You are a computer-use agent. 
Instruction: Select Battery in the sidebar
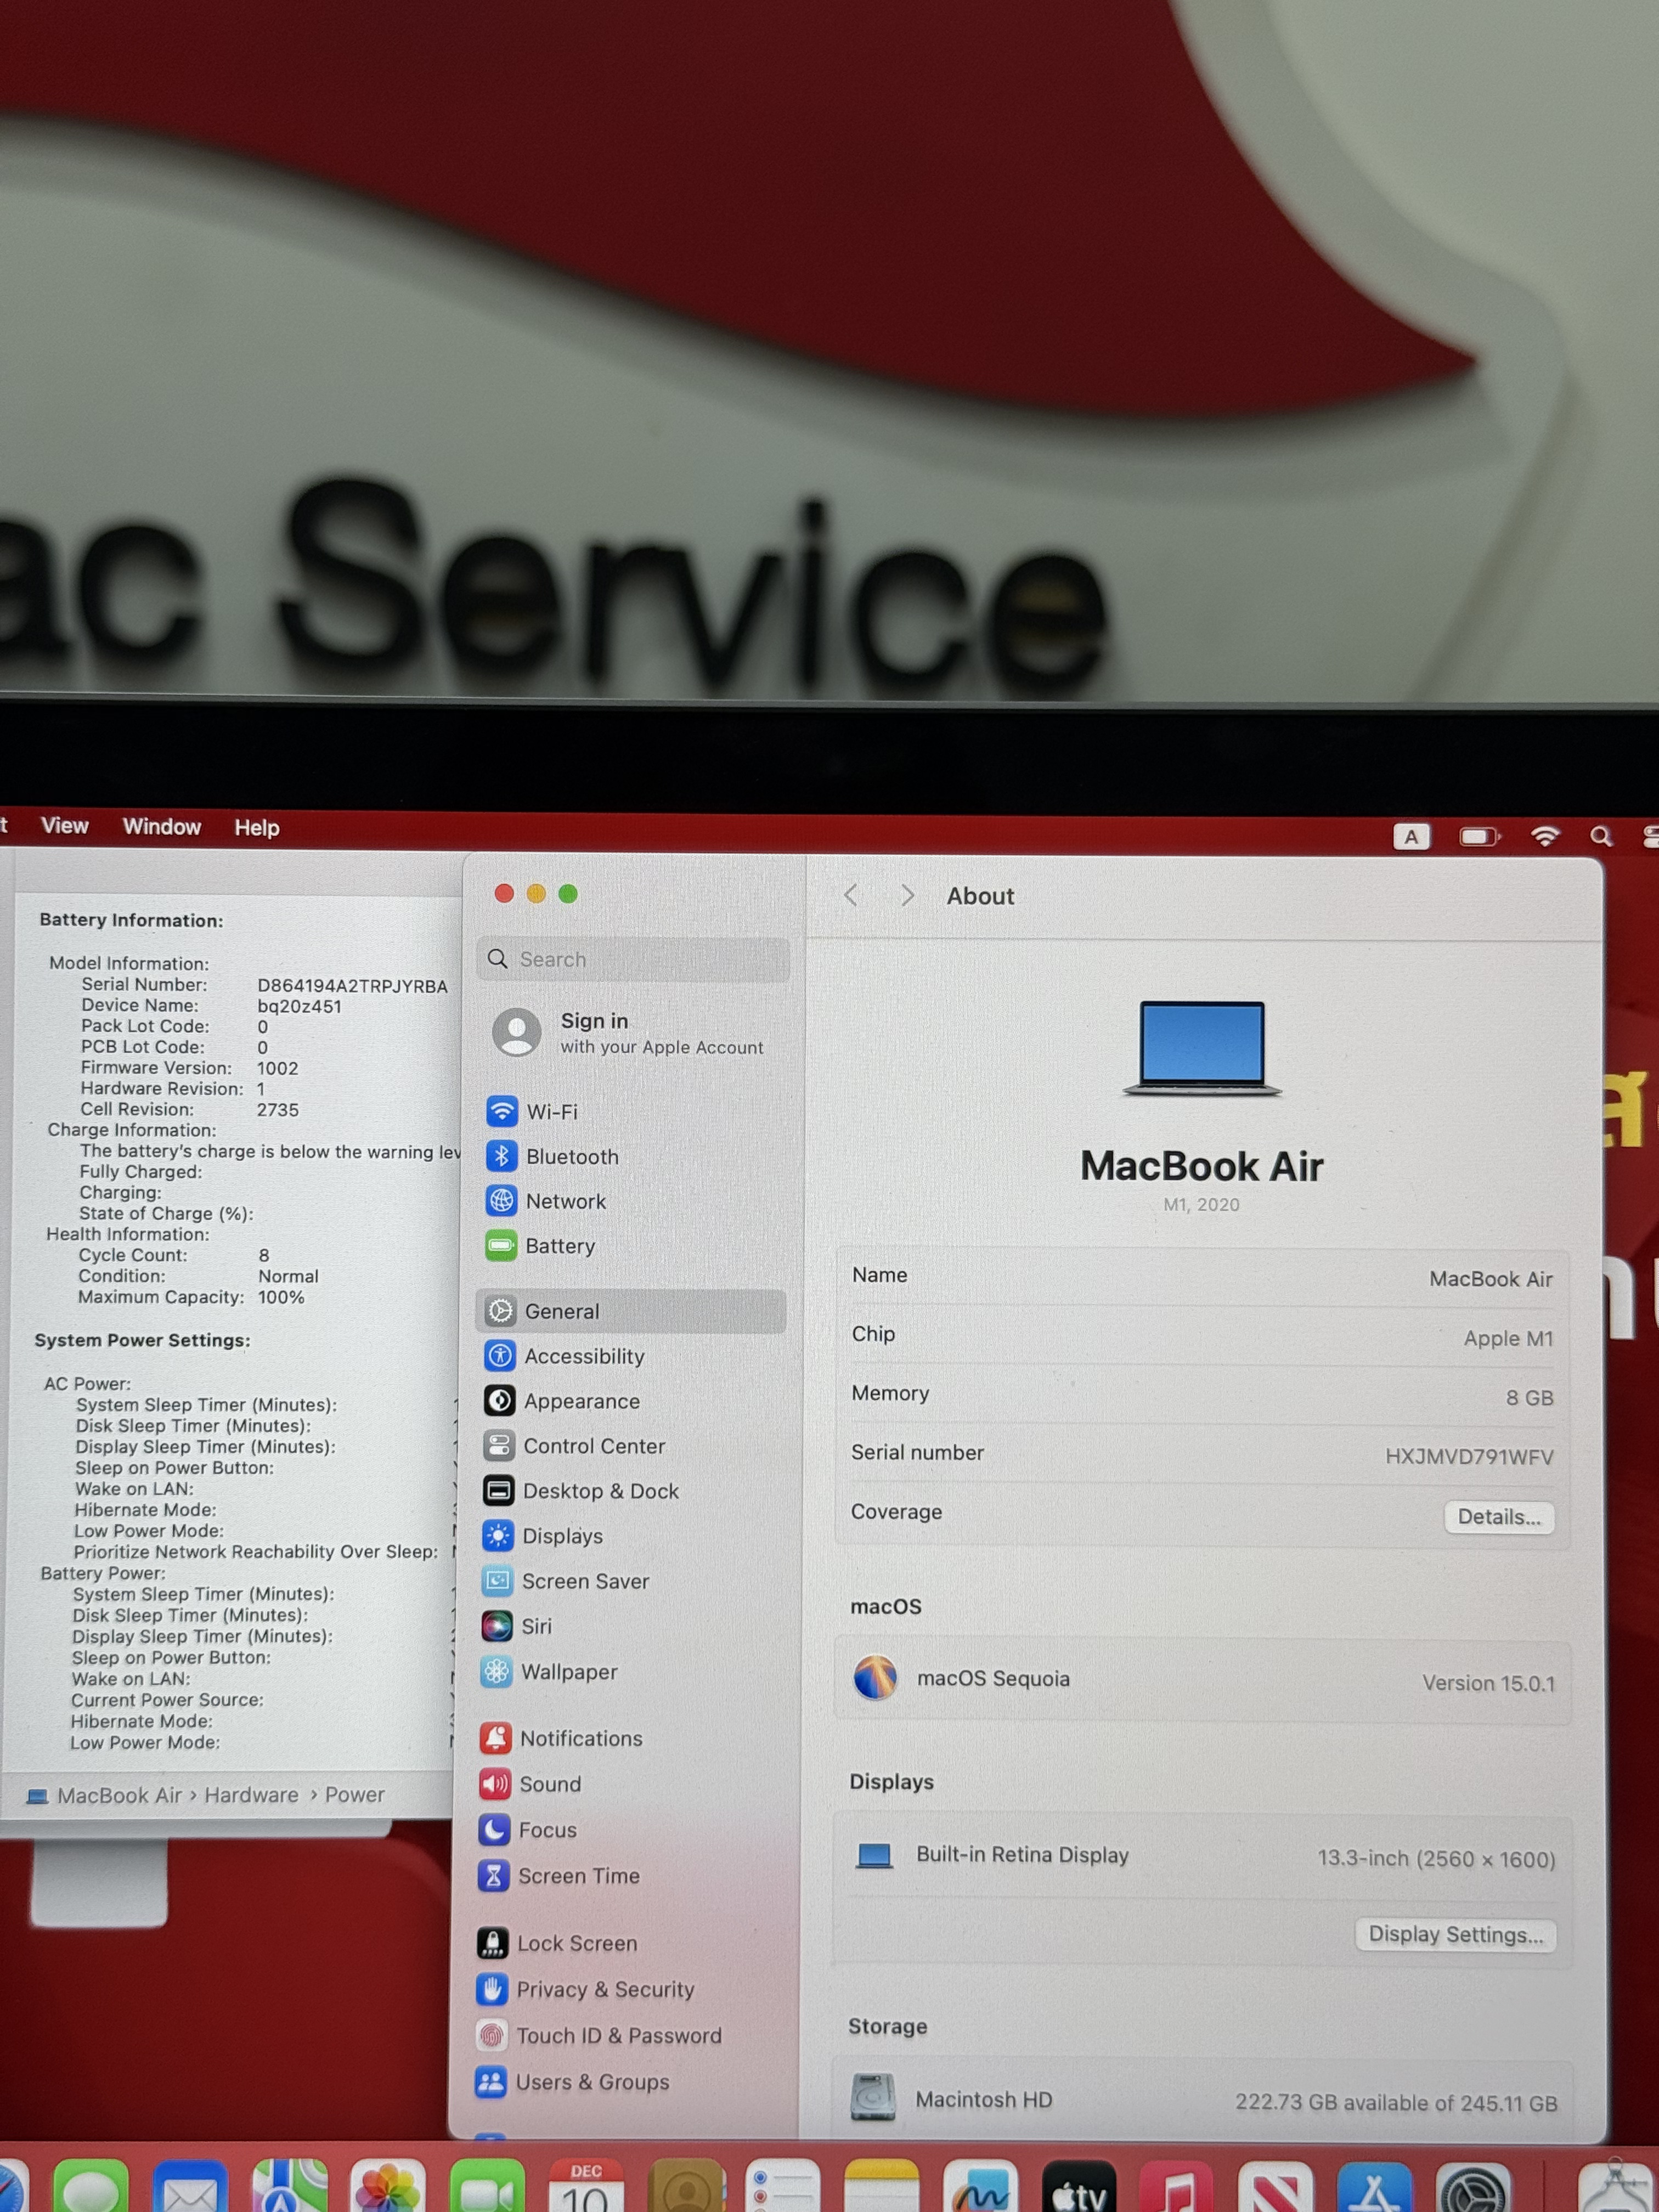(559, 1246)
